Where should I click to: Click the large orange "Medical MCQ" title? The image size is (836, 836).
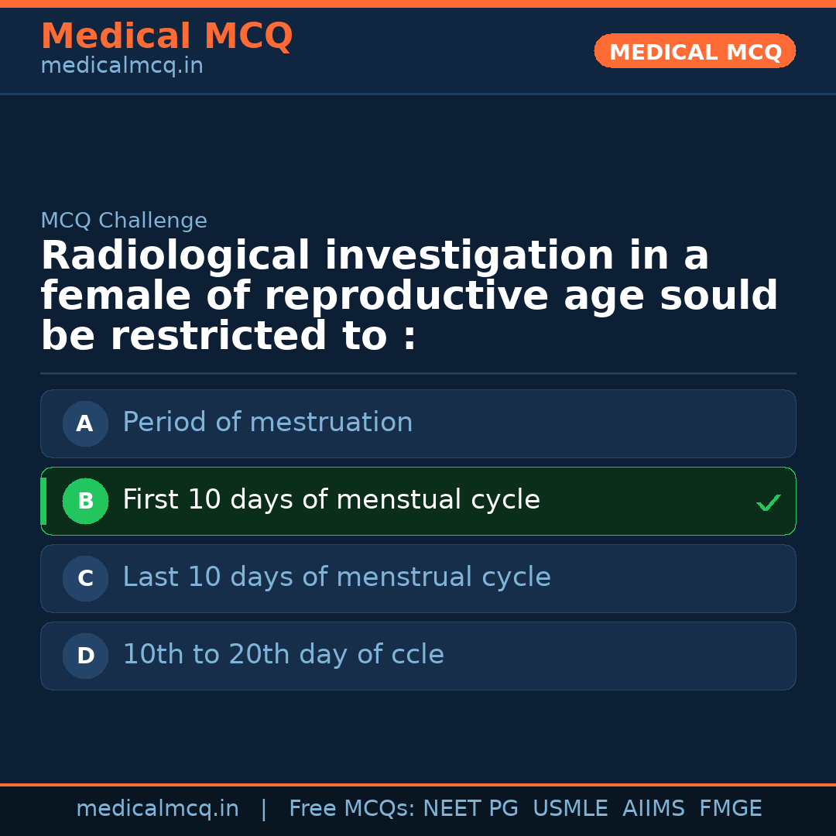(x=166, y=36)
